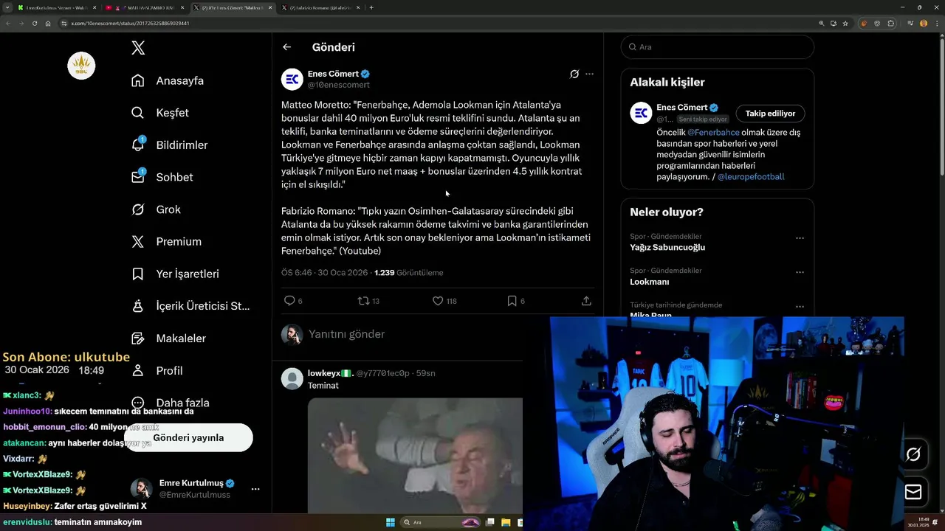Open account menu dots beside Emre Kurtulmuş
The image size is (945, 531).
(255, 489)
